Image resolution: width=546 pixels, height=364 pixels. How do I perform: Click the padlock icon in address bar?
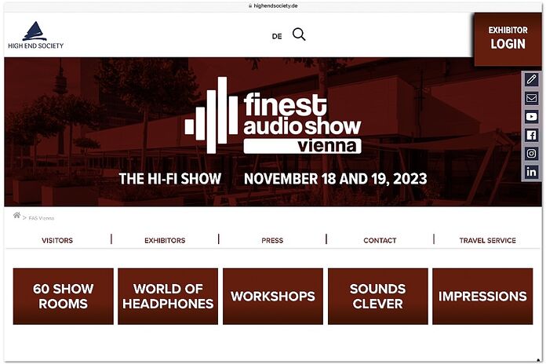coord(250,6)
